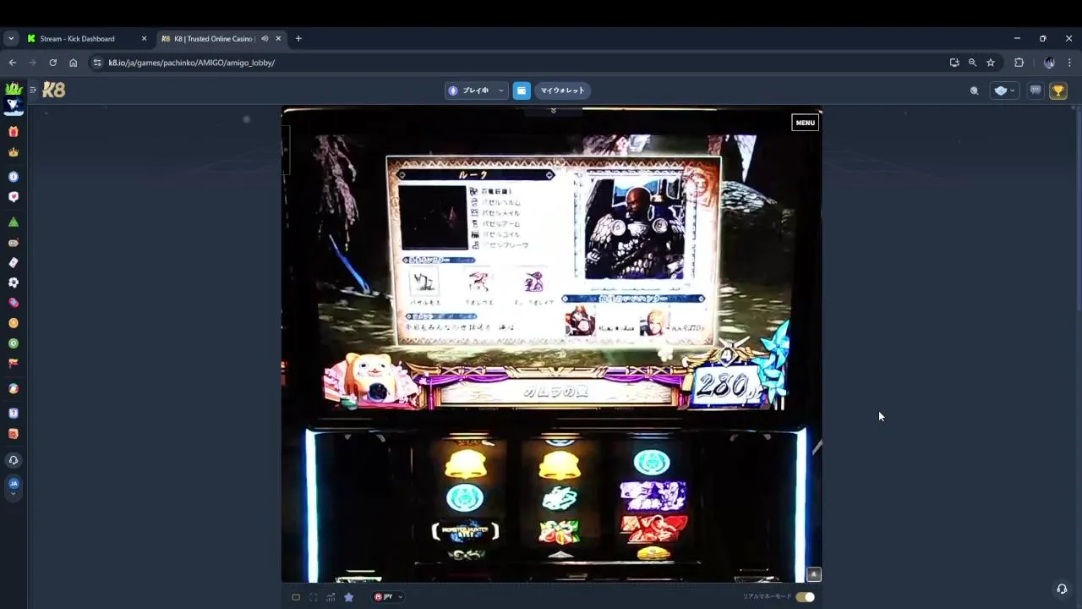The height and width of the screenshot is (609, 1082).
Task: Open the headset support icon in sidebar
Action: click(14, 460)
